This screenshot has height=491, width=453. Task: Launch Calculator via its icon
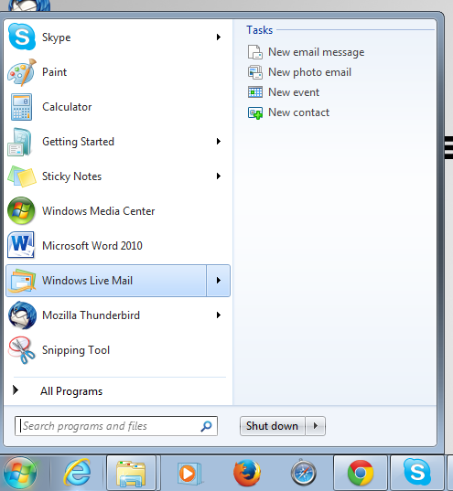21,107
